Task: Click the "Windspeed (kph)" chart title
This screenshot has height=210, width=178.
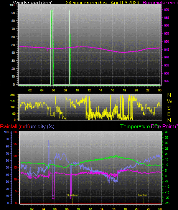Action: tap(33, 2)
